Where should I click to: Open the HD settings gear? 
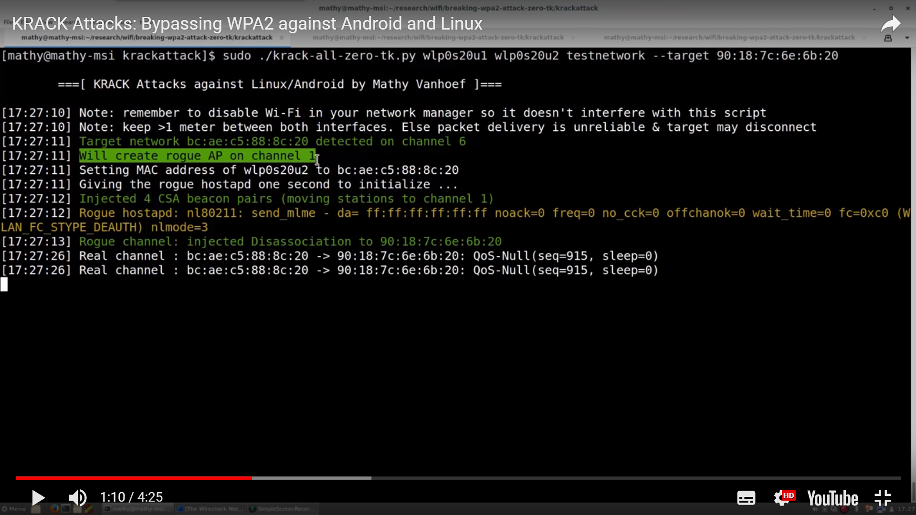784,498
